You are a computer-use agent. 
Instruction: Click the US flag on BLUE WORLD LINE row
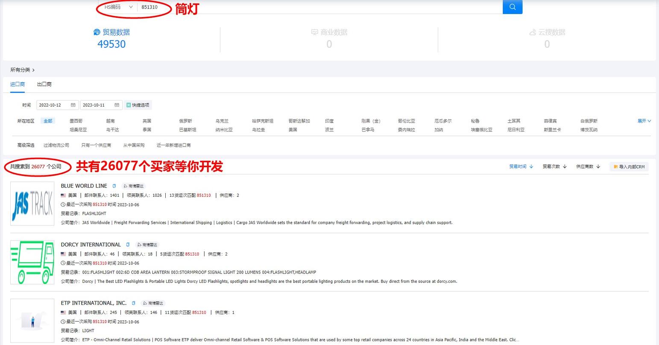(63, 195)
